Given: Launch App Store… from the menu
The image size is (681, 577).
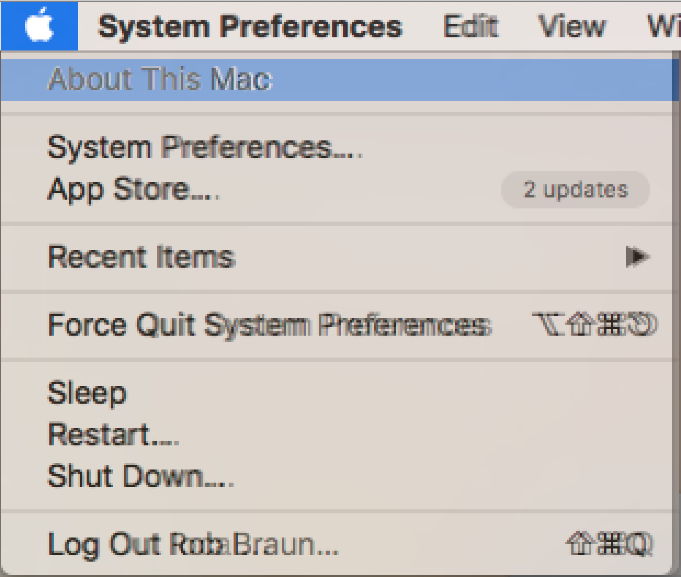Looking at the screenshot, I should click(133, 190).
